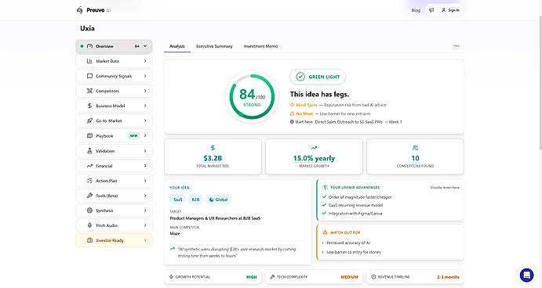Click the Uxia project title
542x288 pixels.
(87, 28)
